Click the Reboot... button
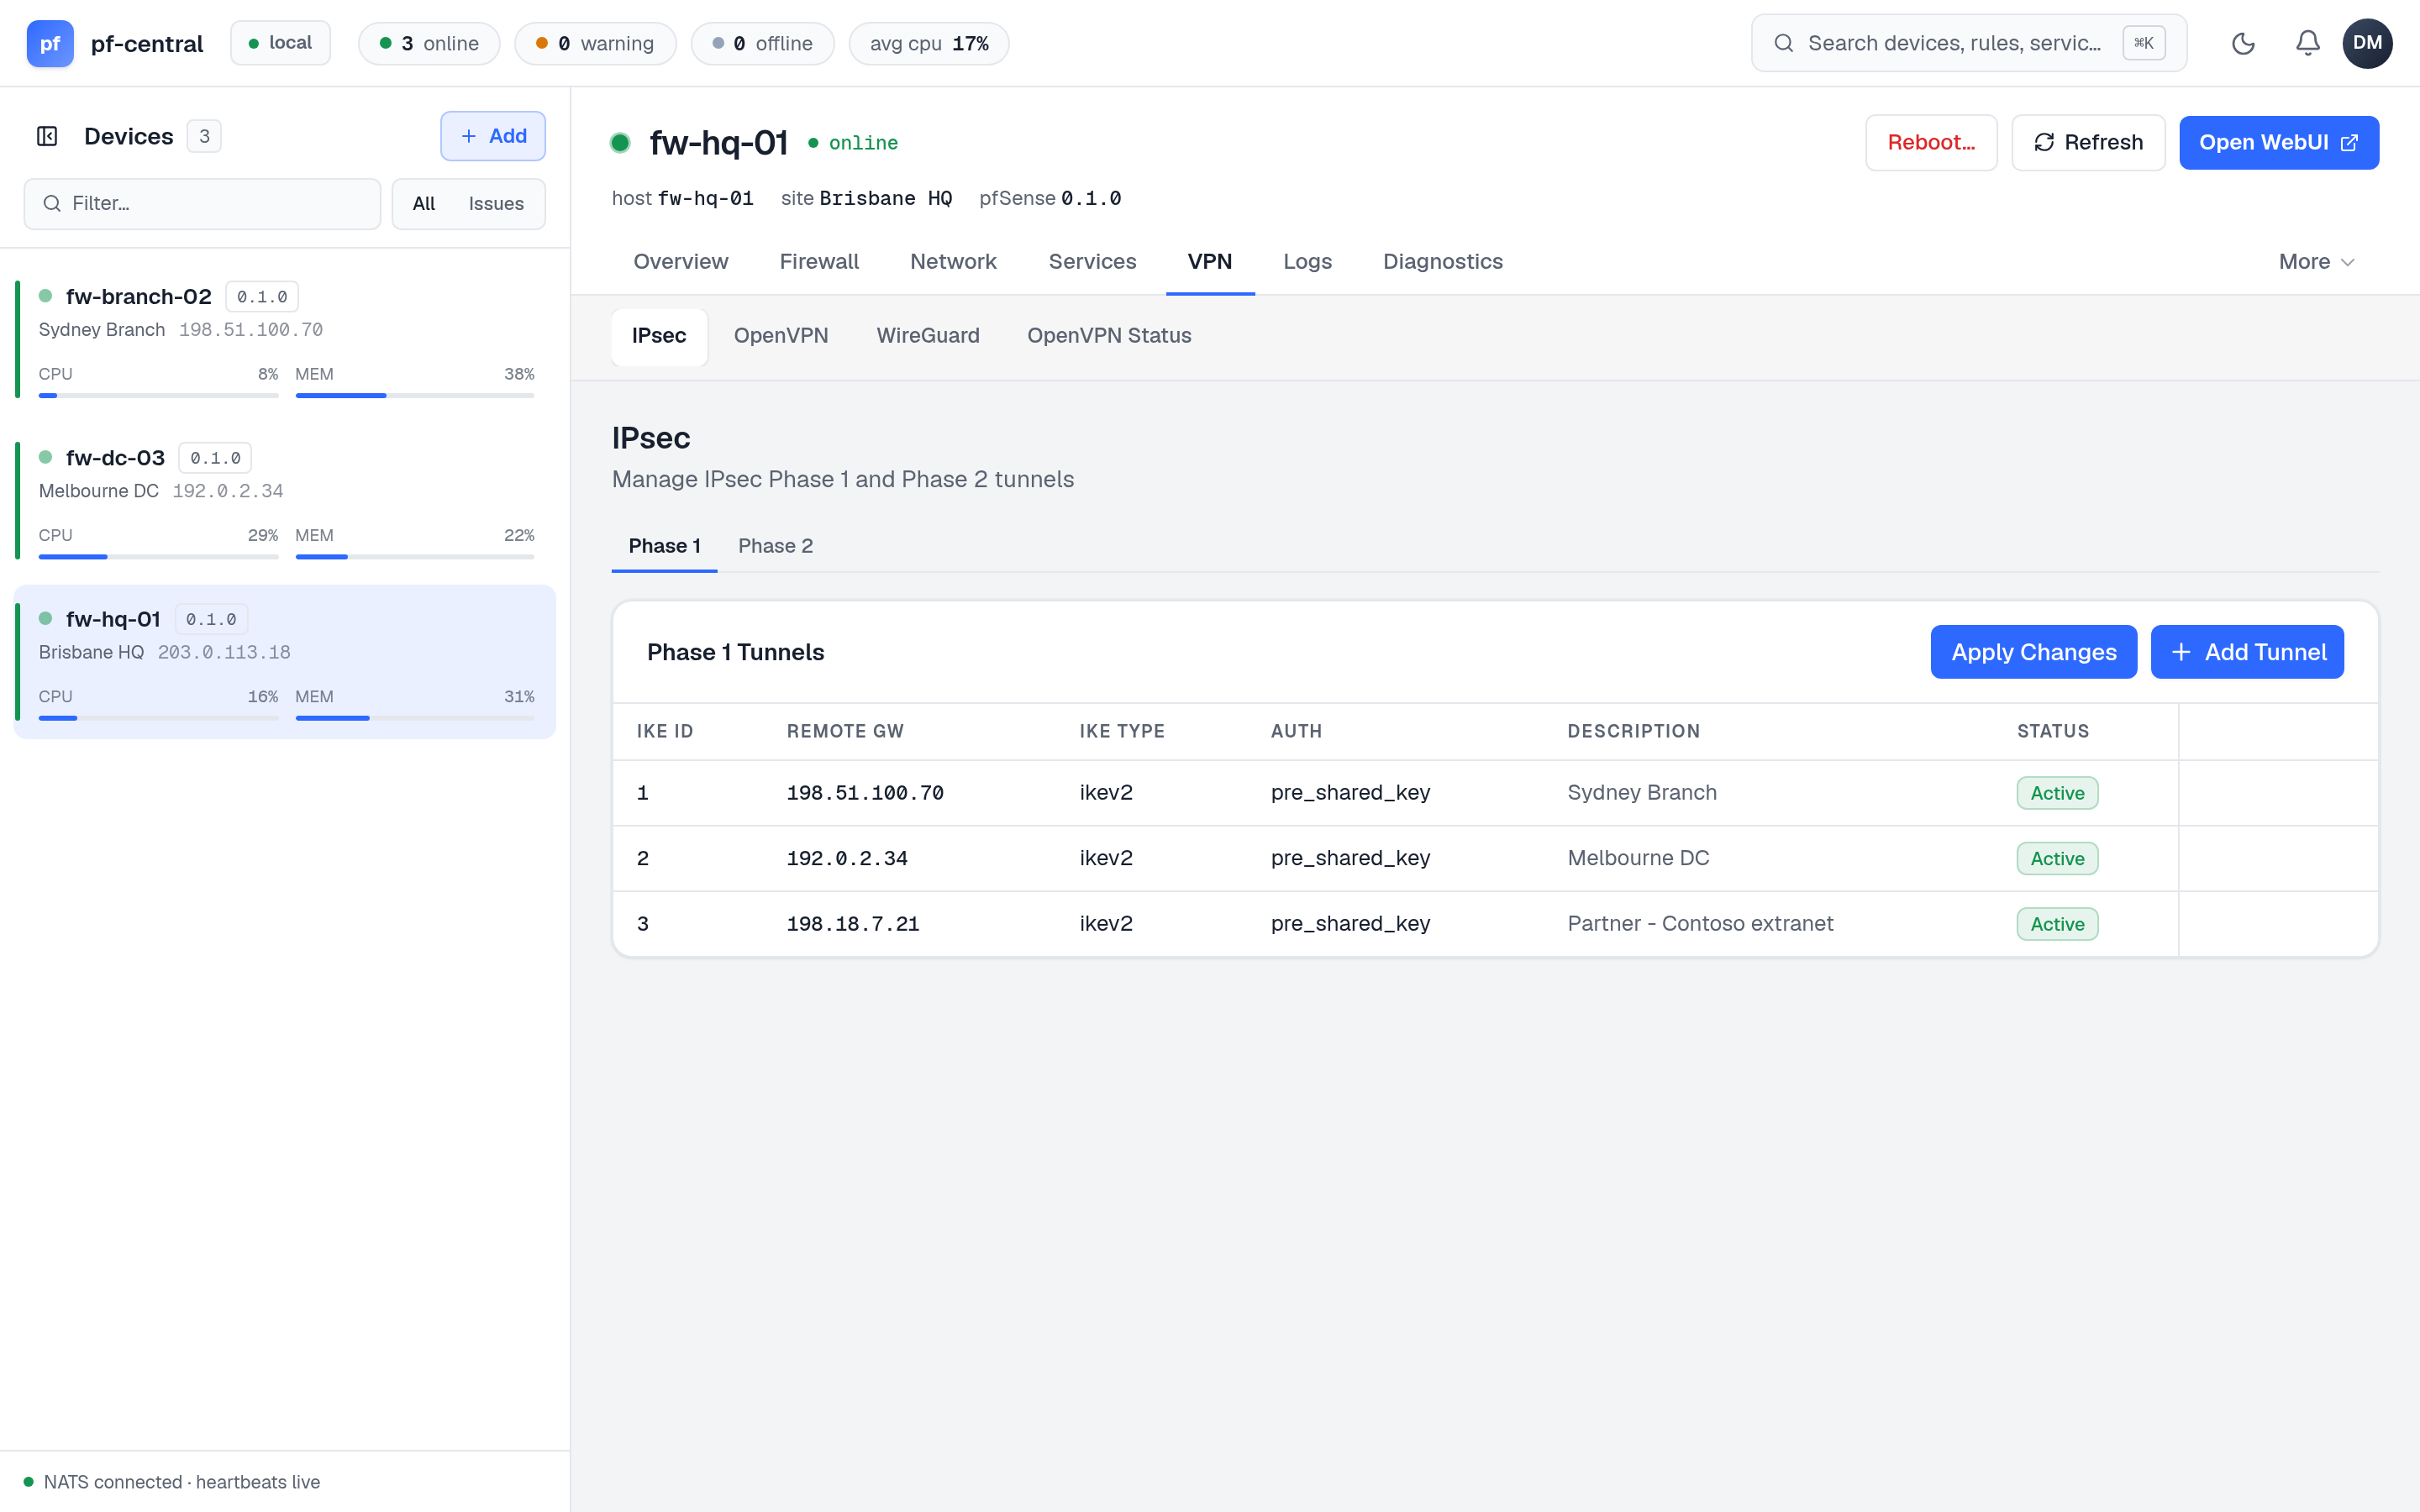Image resolution: width=2420 pixels, height=1512 pixels. [1931, 143]
